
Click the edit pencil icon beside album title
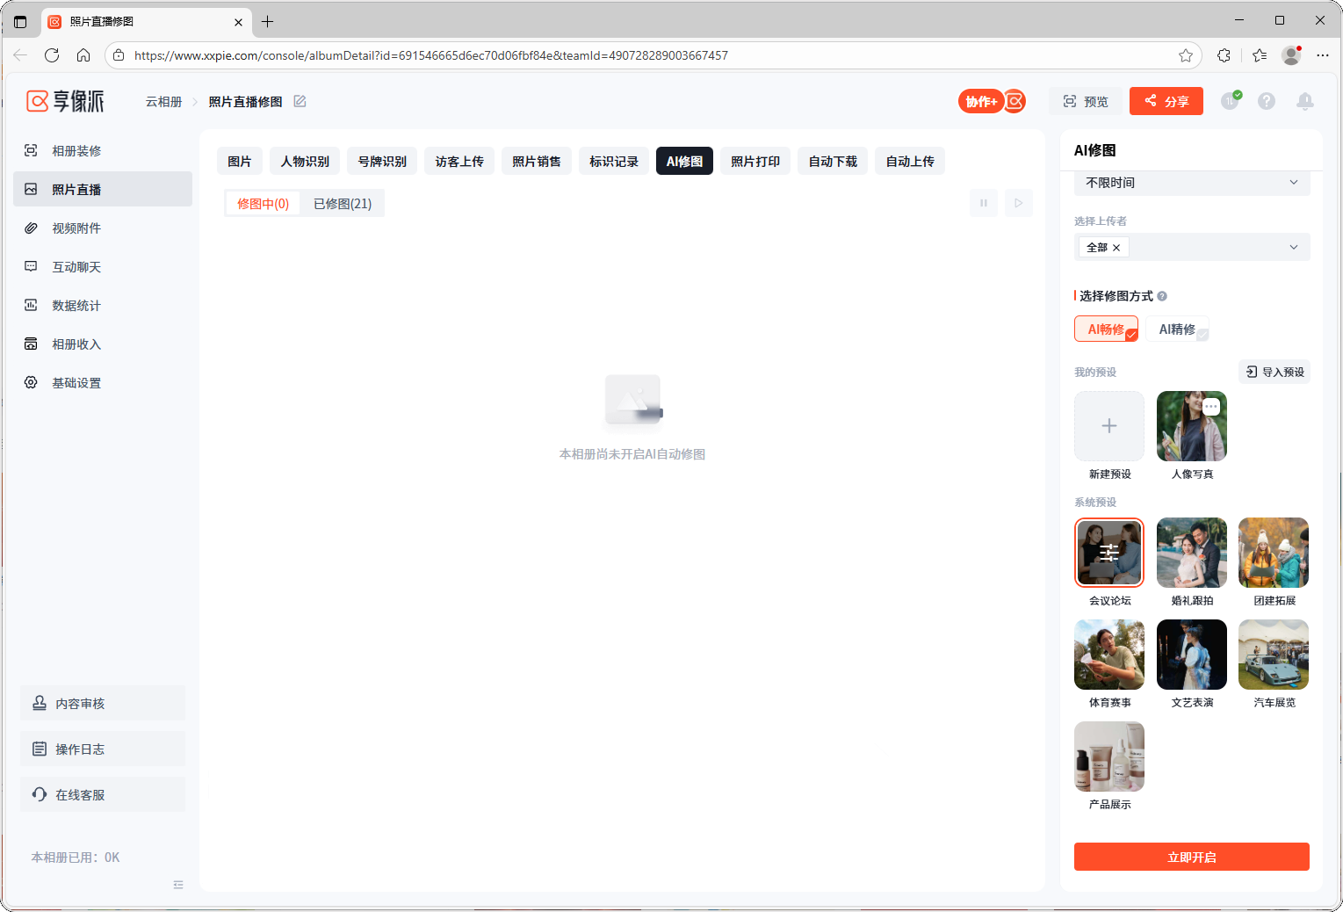(x=300, y=101)
